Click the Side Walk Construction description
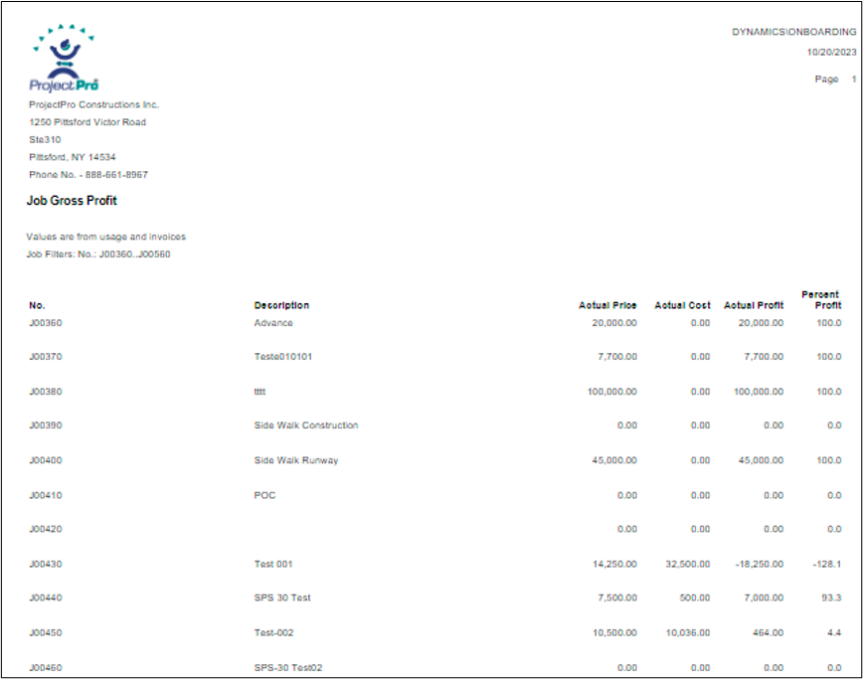Screen dimensions: 863x679 click(306, 425)
